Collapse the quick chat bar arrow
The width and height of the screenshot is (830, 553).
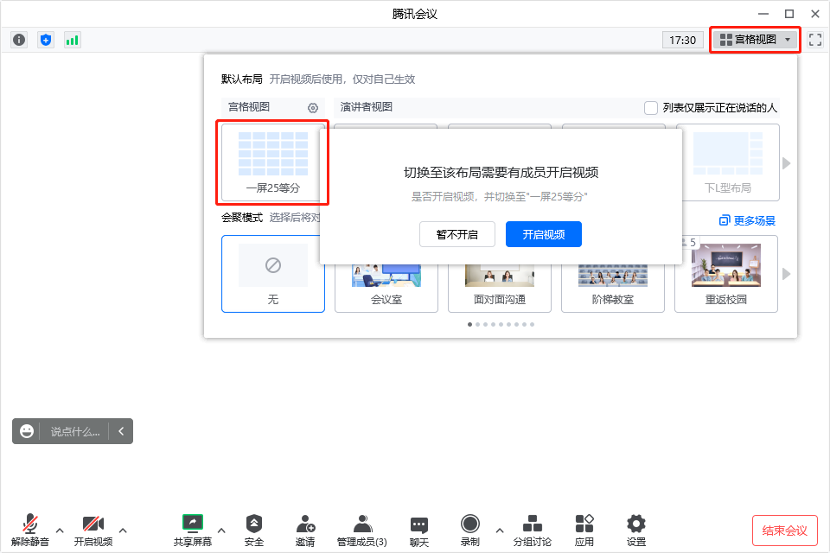pyautogui.click(x=121, y=431)
